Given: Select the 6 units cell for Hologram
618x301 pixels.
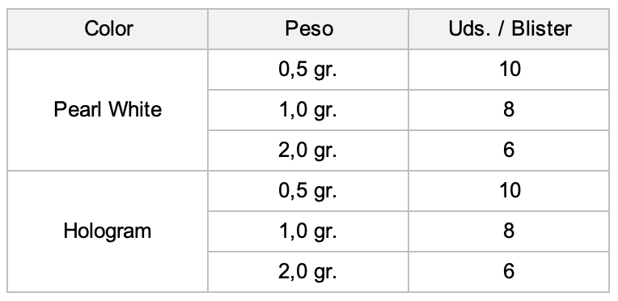Looking at the screenshot, I should coord(510,272).
